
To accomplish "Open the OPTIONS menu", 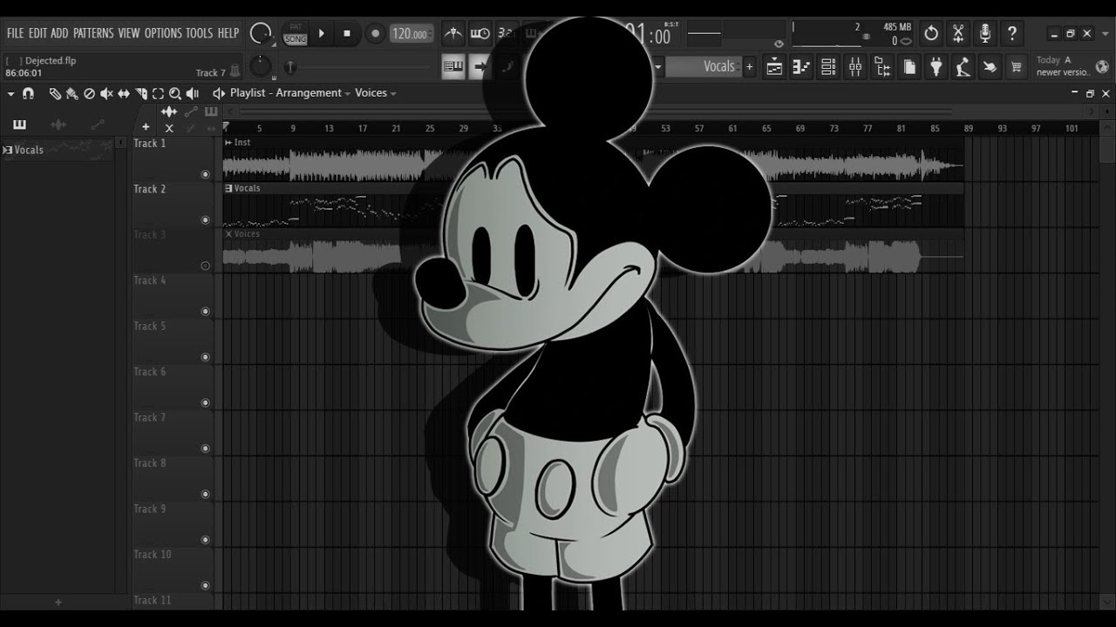I will (163, 33).
